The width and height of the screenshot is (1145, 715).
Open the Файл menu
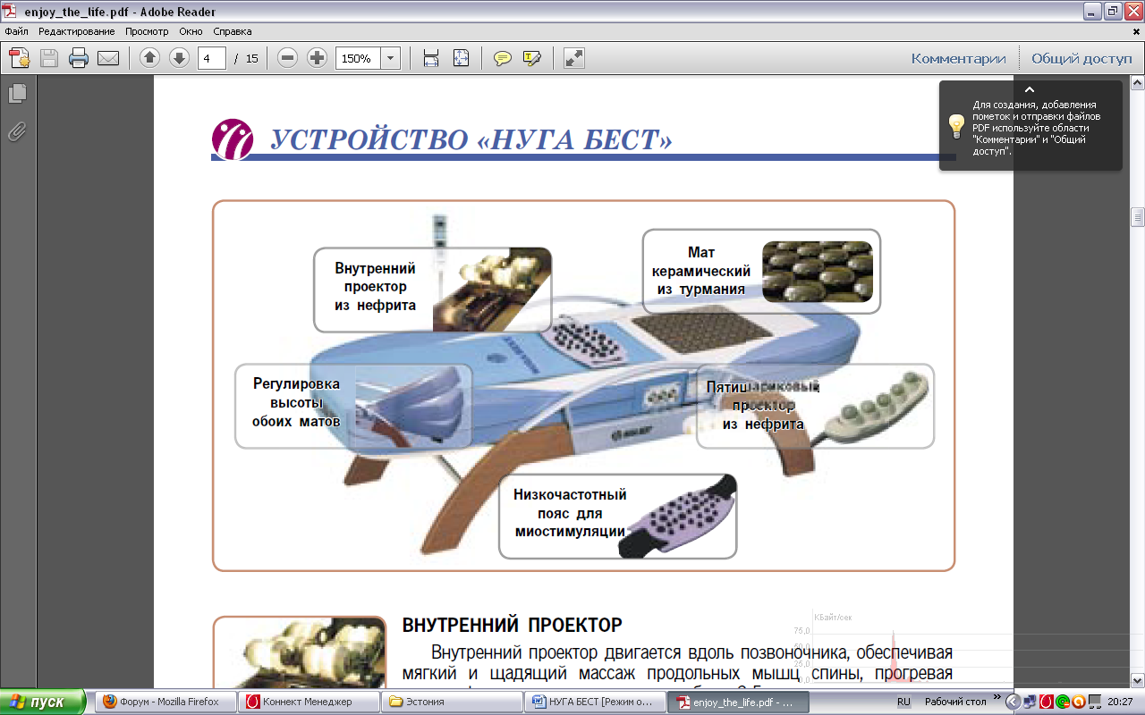pos(16,31)
